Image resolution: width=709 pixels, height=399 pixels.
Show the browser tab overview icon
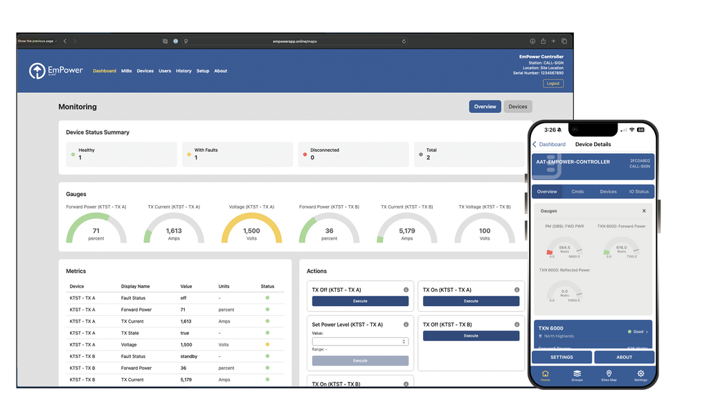pos(564,41)
